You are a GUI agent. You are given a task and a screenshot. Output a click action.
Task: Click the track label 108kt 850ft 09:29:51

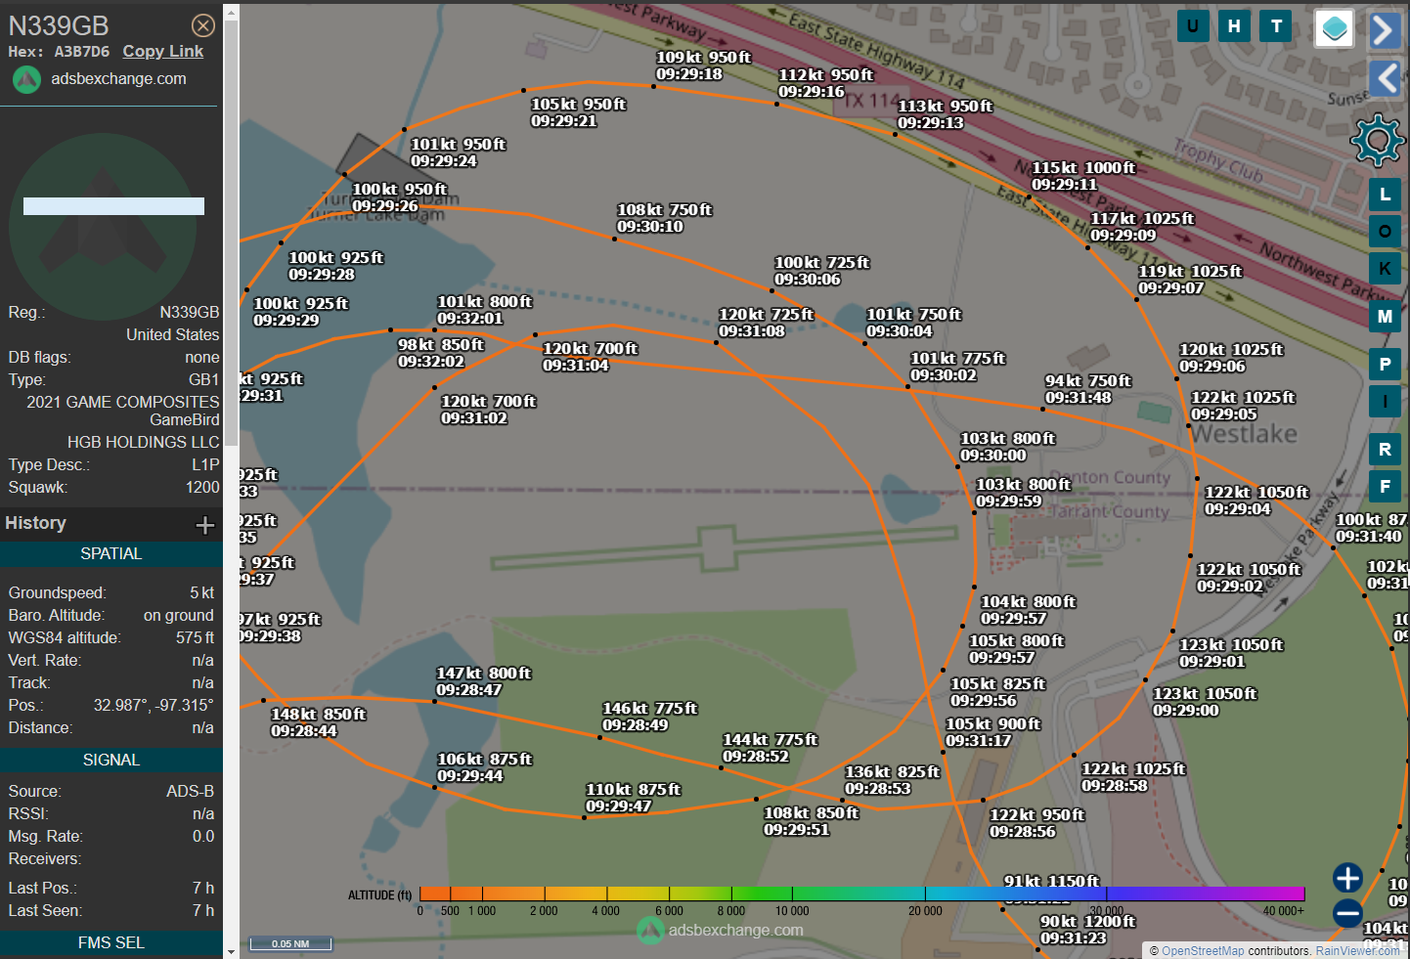tap(811, 821)
